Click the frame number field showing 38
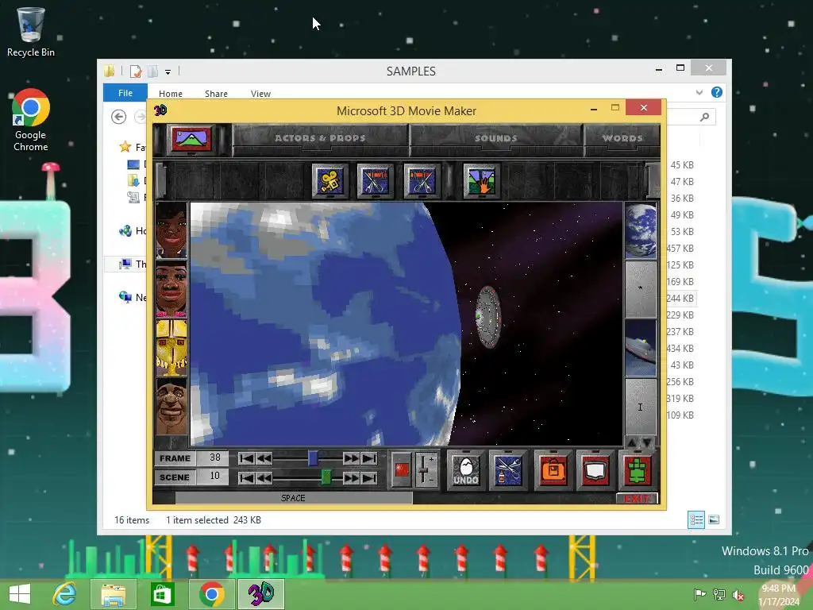813x610 pixels. pyautogui.click(x=214, y=457)
